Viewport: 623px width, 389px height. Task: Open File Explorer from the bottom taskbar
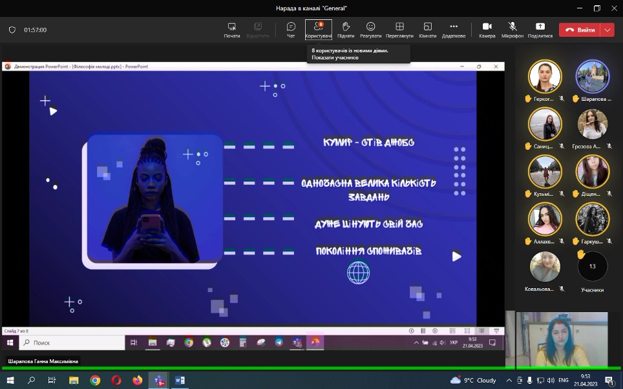coord(74,380)
